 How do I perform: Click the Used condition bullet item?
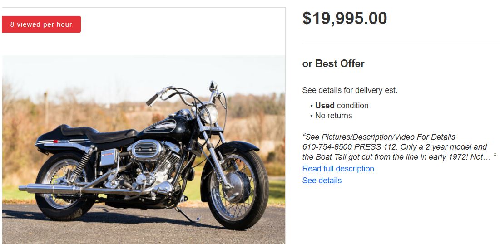click(342, 106)
